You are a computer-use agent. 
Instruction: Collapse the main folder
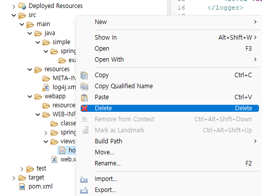22,25
